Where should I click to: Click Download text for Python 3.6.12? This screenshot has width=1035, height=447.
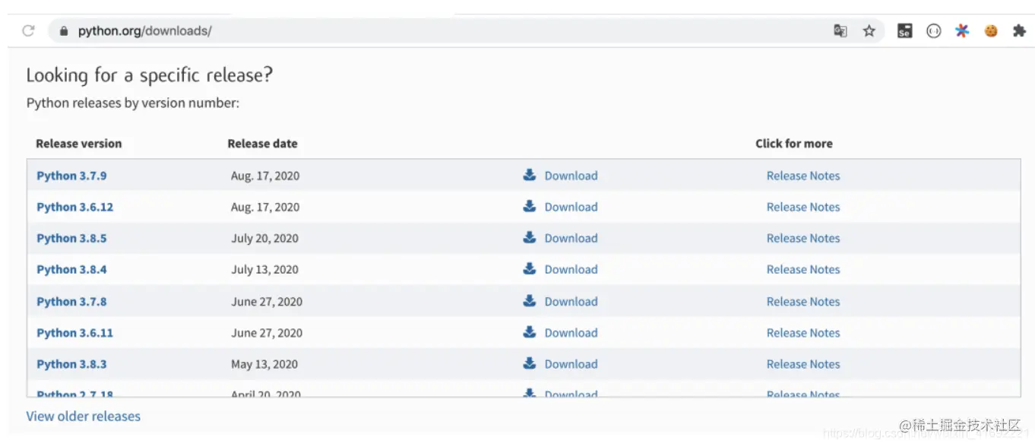point(571,207)
